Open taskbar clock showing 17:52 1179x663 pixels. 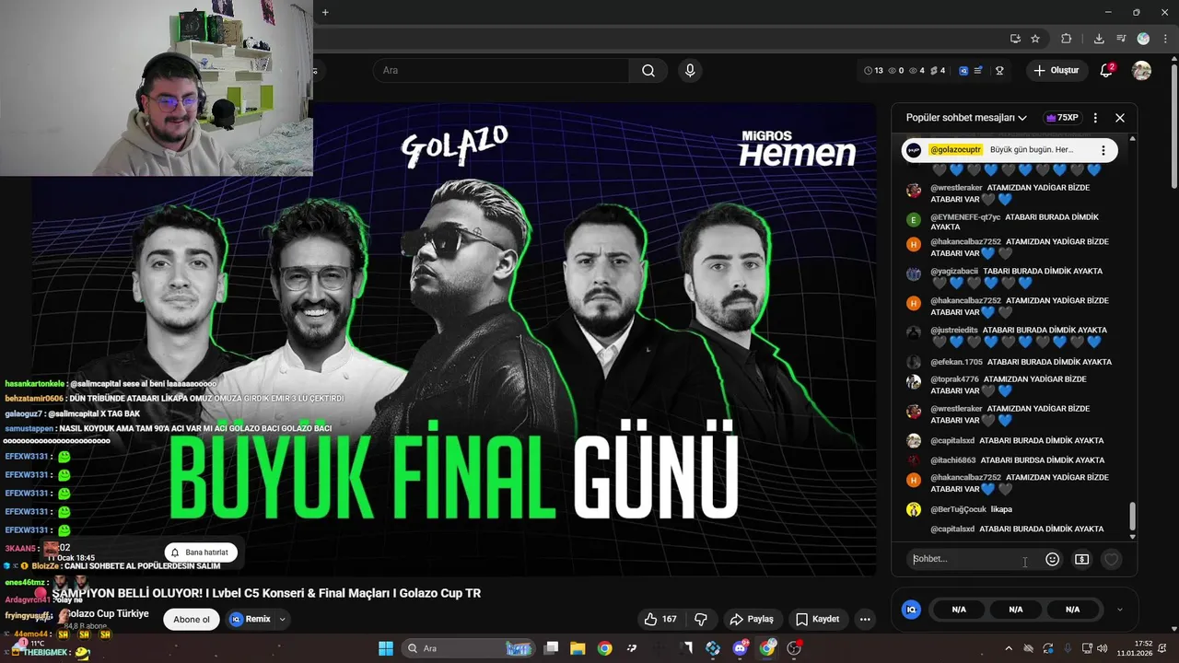1135,648
